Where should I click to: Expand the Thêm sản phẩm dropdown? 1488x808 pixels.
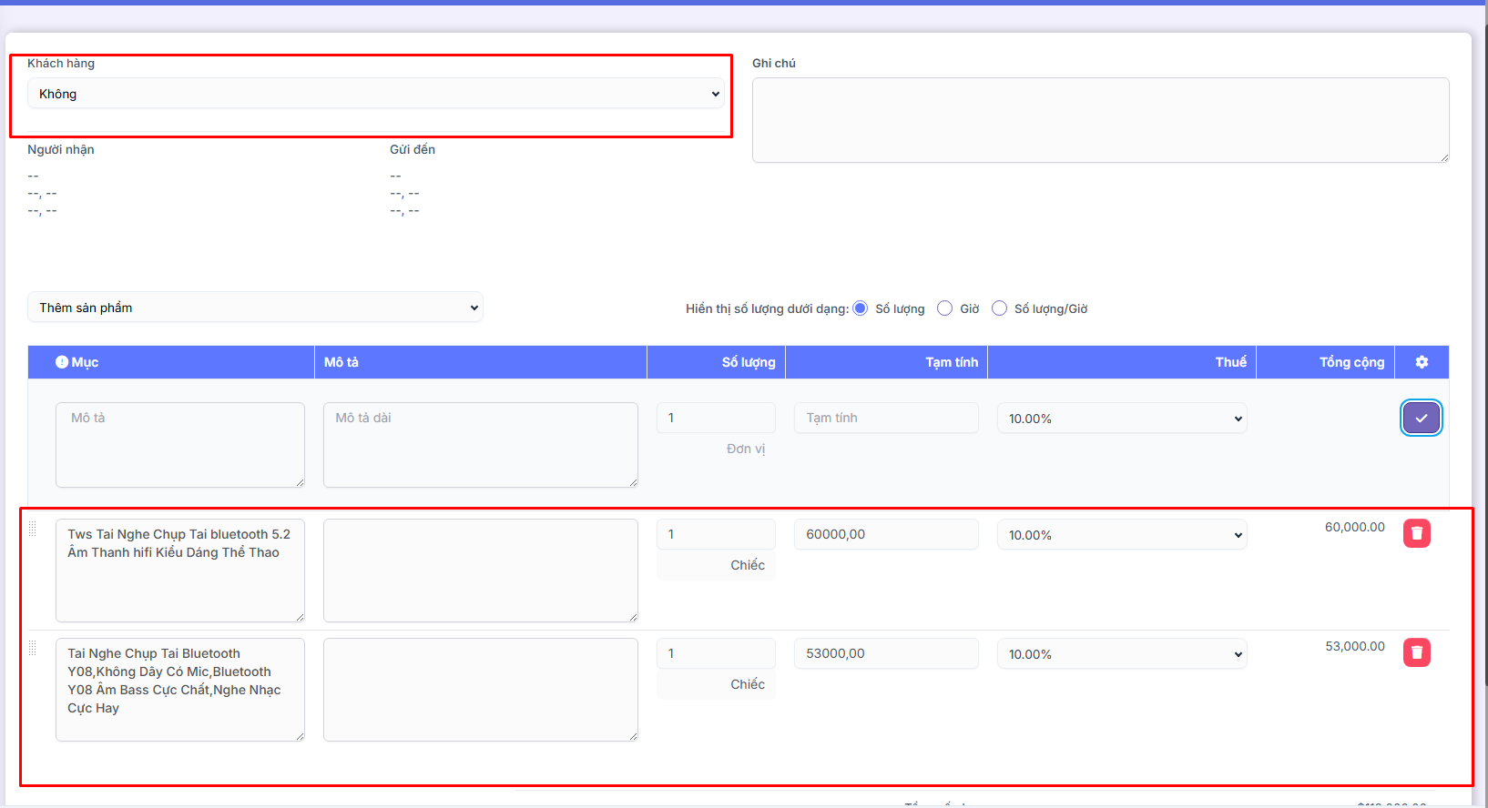click(255, 308)
